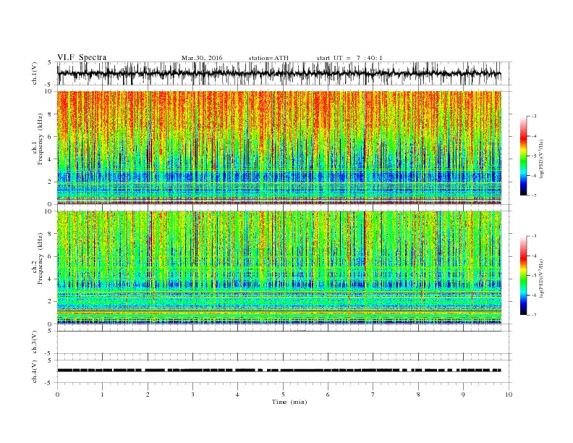Viewport: 573px width, 443px height.
Task: Click the ch.4(V) black bar trace
Action: click(279, 371)
